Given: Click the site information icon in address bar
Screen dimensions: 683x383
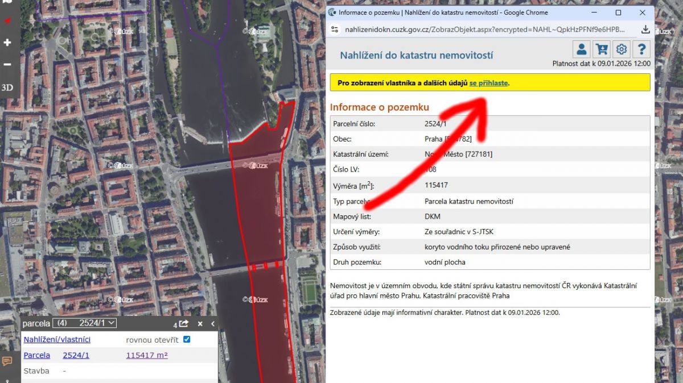Looking at the screenshot, I should 335,30.
